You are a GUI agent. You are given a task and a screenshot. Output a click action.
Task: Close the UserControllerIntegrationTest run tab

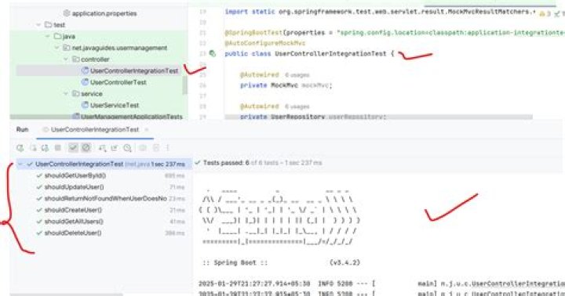(147, 129)
